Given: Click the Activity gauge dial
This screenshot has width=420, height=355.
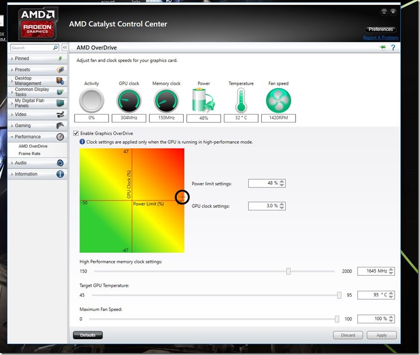Looking at the screenshot, I should coord(92,100).
